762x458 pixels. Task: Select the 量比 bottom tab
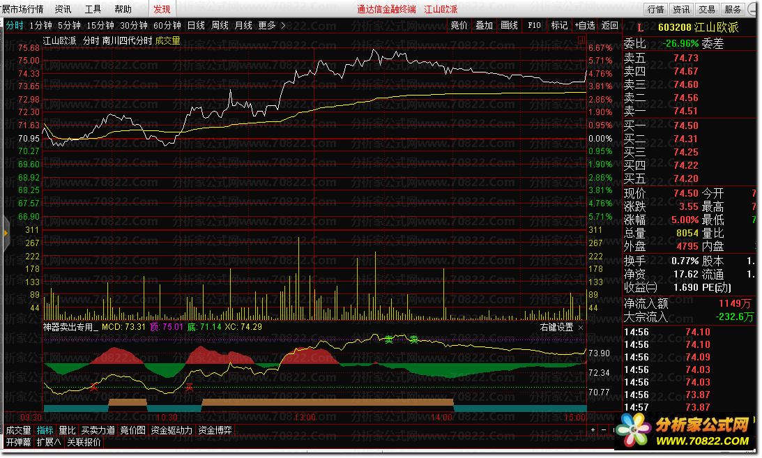[x=68, y=430]
